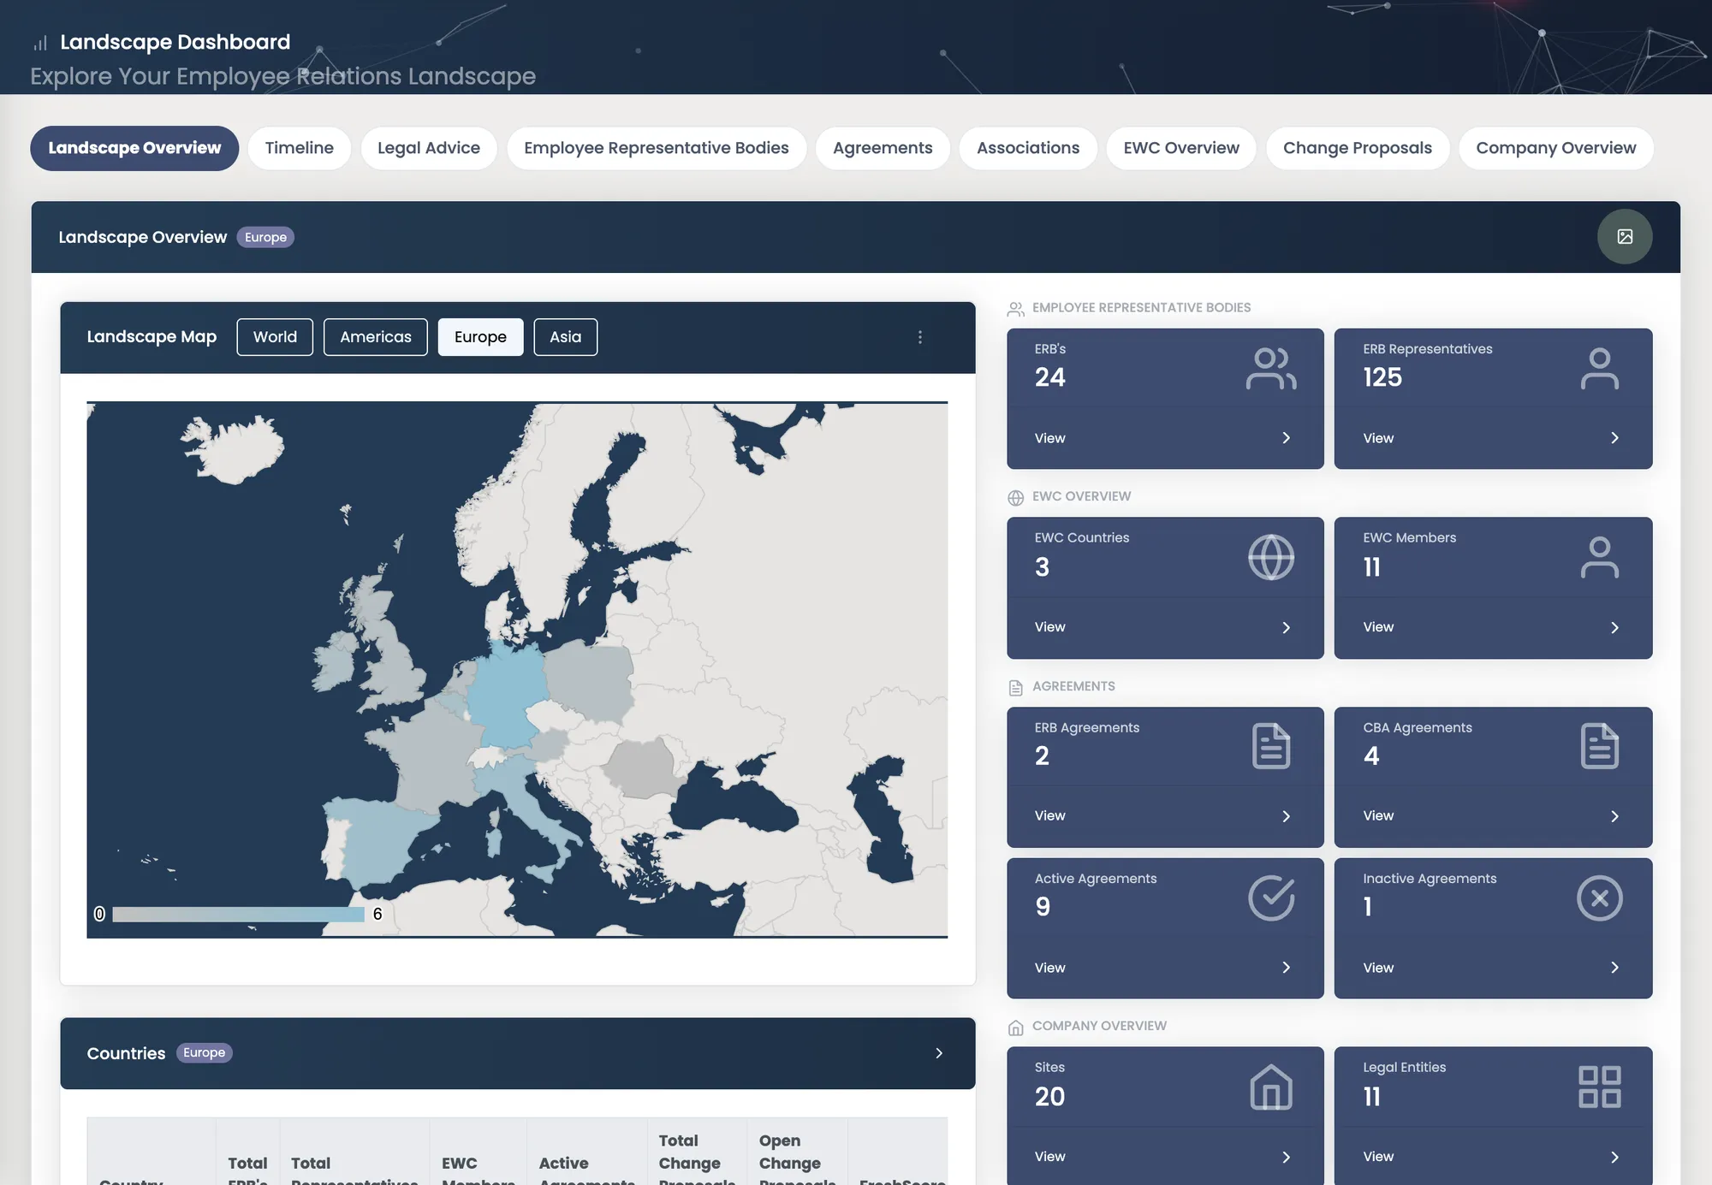The image size is (1712, 1185).
Task: Switch the map to Americas view
Action: coord(376,337)
